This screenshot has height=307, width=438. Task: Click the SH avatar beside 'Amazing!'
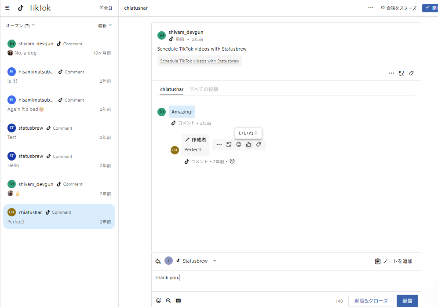pos(161,112)
